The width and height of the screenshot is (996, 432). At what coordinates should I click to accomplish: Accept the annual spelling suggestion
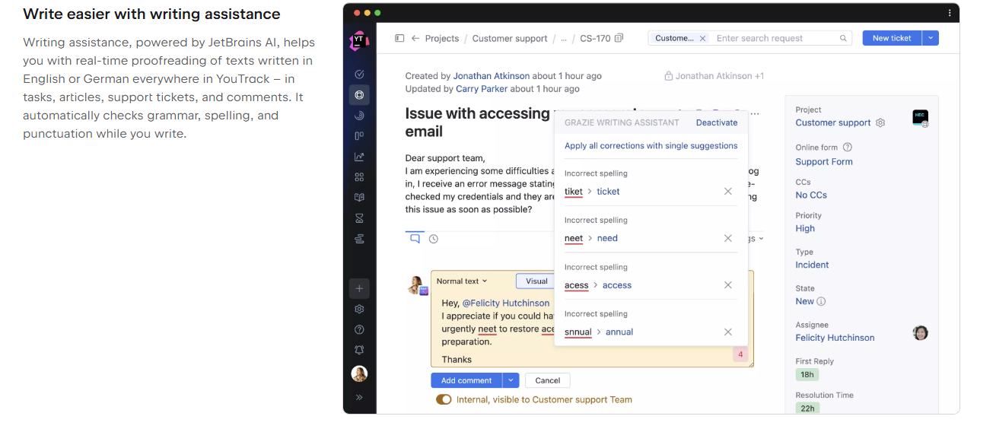point(619,332)
